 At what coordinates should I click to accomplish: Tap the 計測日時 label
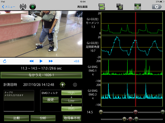(10, 85)
